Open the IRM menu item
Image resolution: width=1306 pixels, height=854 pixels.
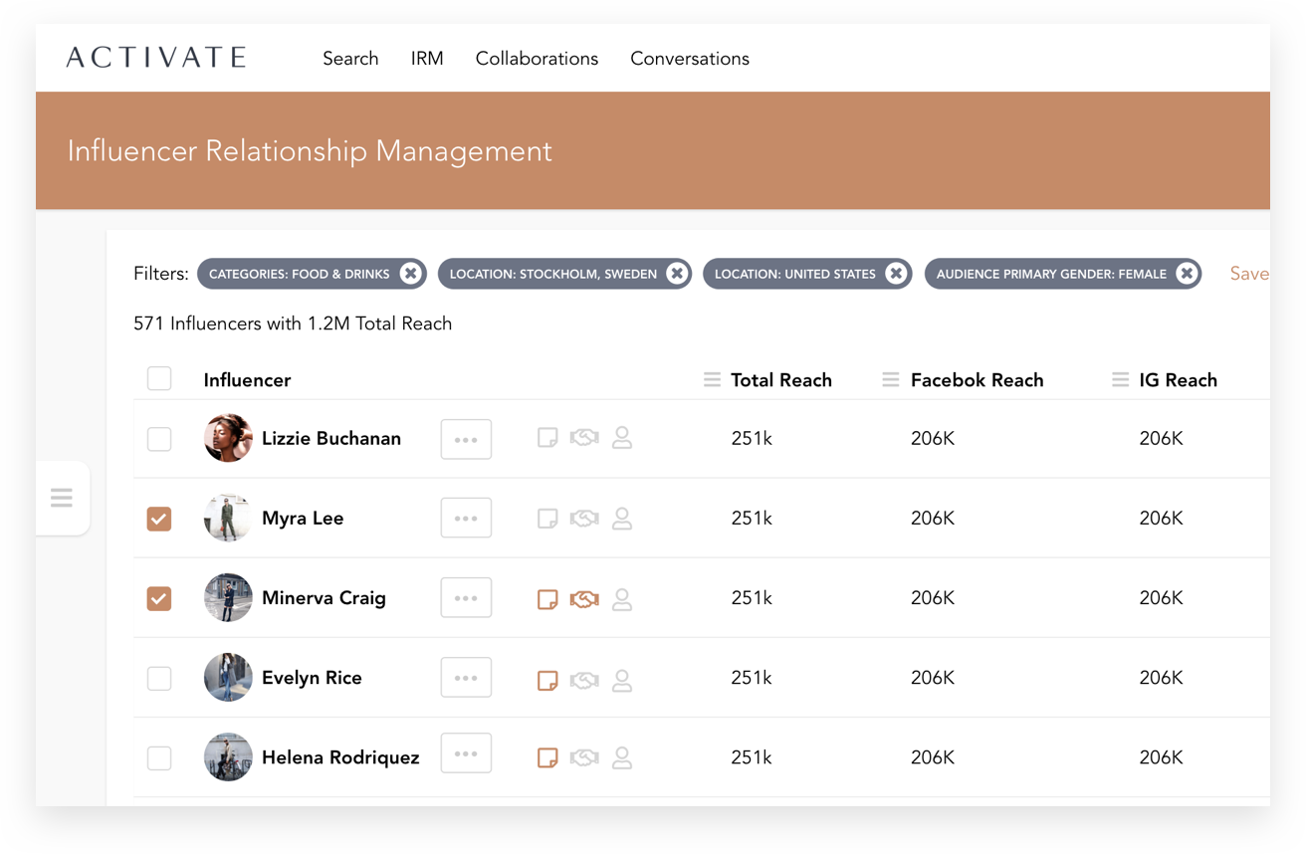point(427,59)
